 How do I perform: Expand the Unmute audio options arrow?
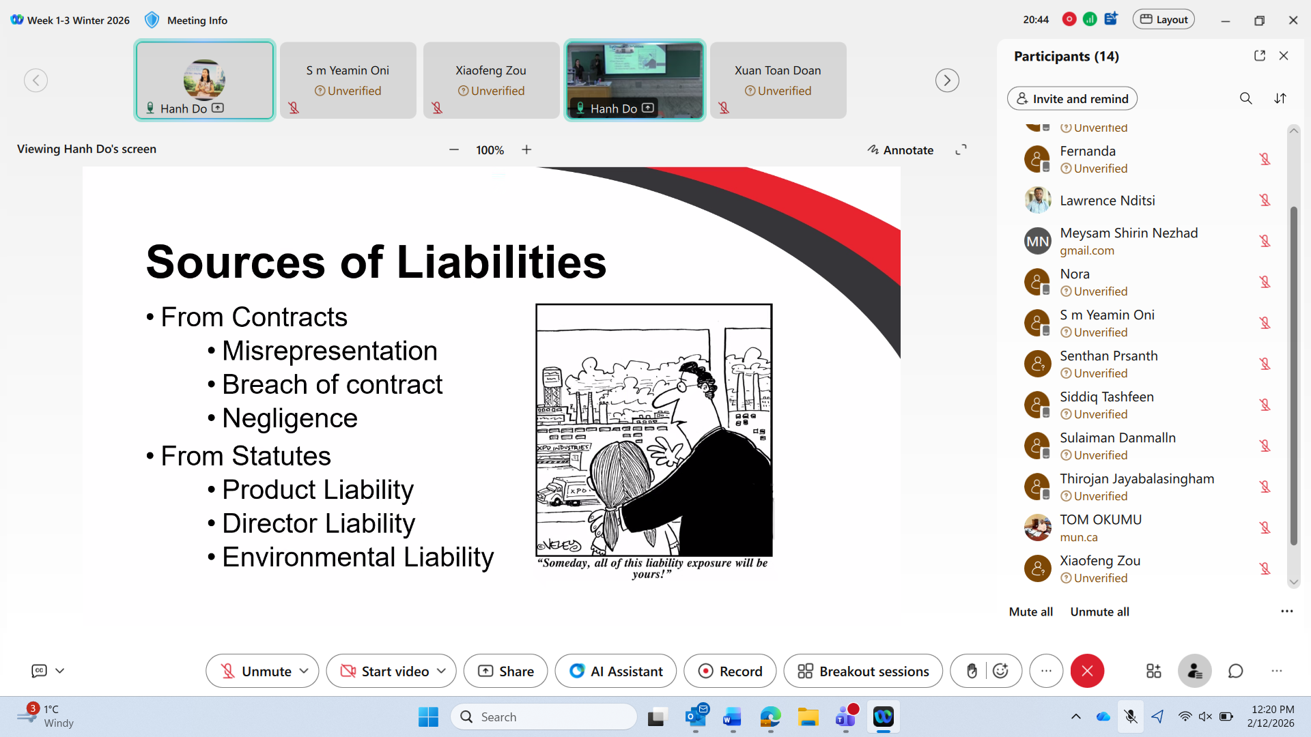tap(304, 671)
